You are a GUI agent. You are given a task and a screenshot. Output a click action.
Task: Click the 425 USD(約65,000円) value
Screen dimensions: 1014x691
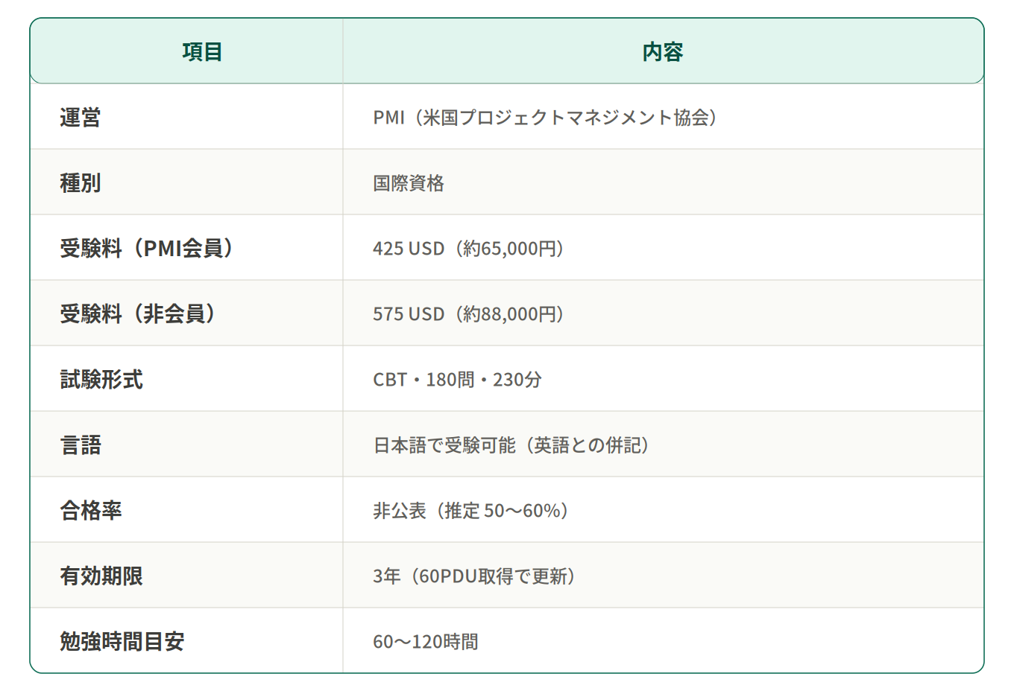470,248
